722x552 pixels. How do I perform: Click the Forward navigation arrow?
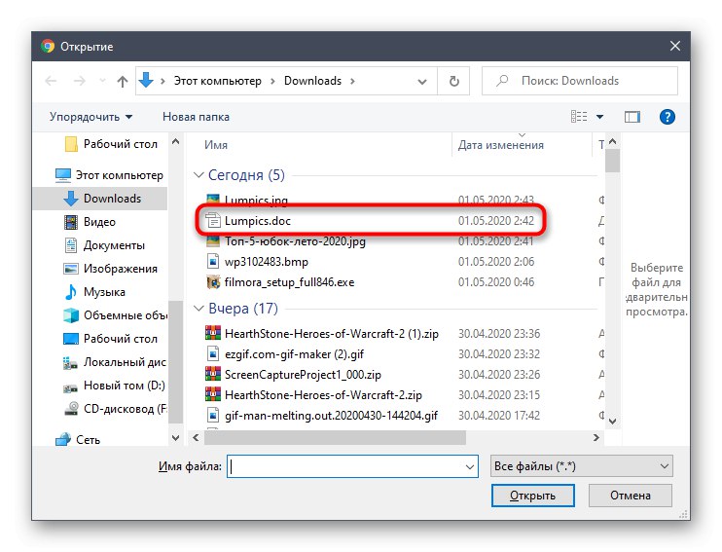click(x=79, y=81)
